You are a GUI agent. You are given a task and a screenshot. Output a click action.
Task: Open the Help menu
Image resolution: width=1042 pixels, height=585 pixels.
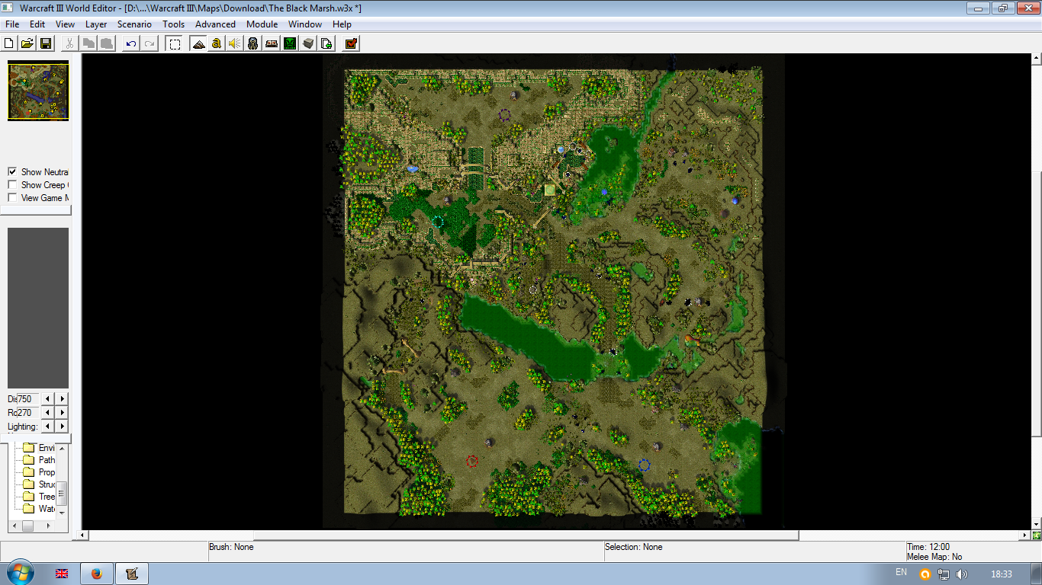point(342,24)
